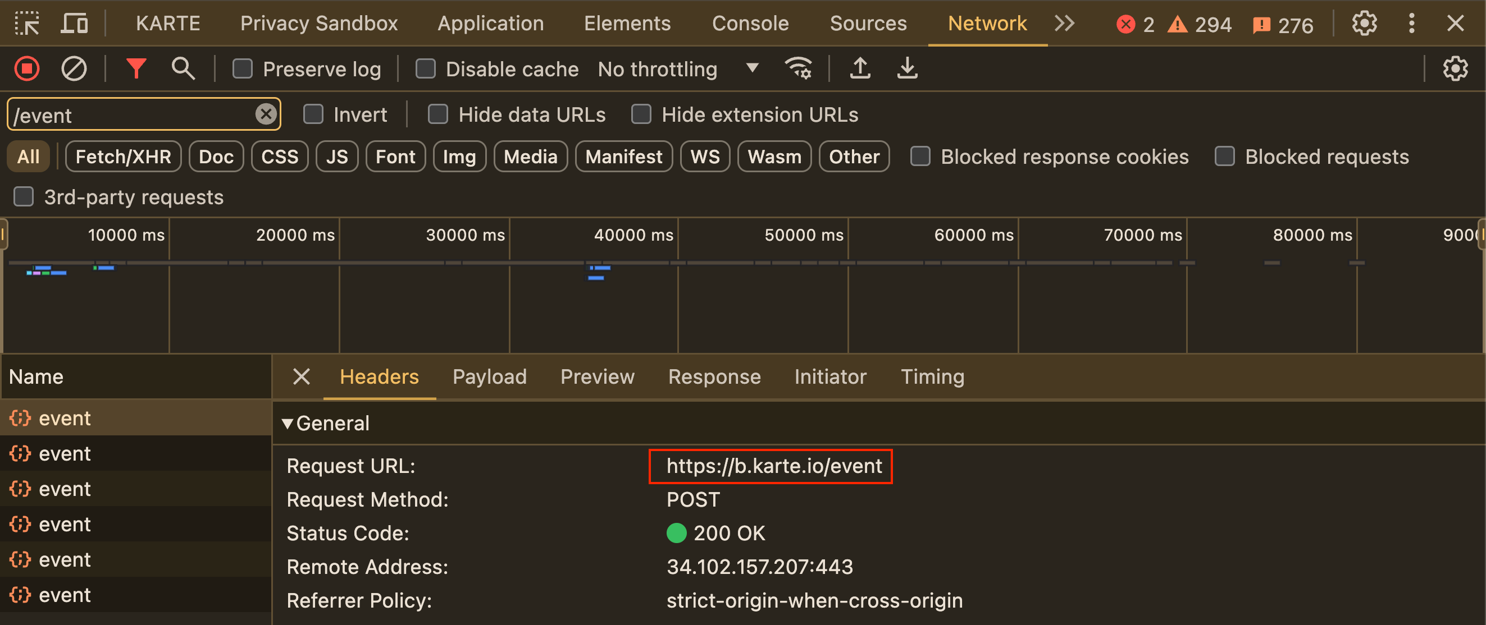The width and height of the screenshot is (1486, 625).
Task: Click the Remote Address 34.102.157.207:443
Action: 760,567
